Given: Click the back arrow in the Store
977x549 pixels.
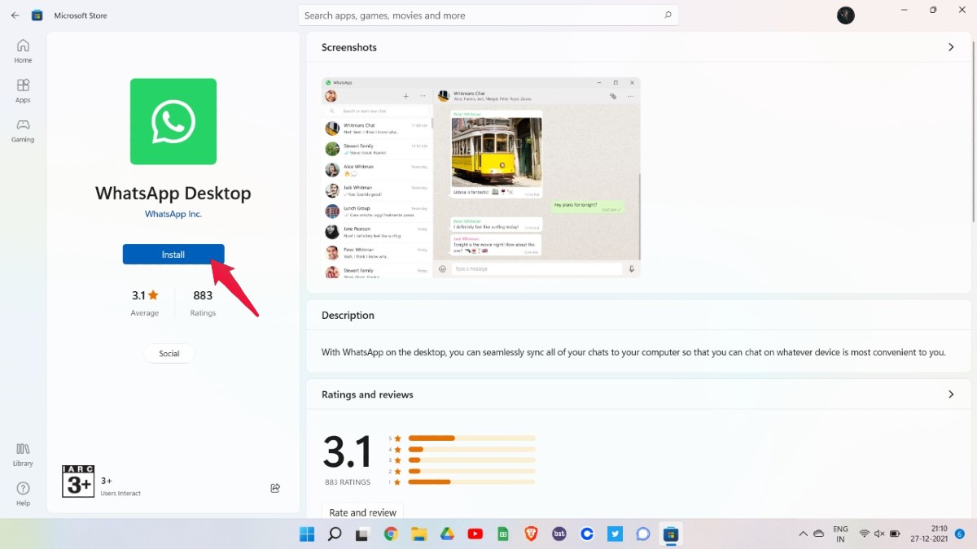Looking at the screenshot, I should [15, 15].
